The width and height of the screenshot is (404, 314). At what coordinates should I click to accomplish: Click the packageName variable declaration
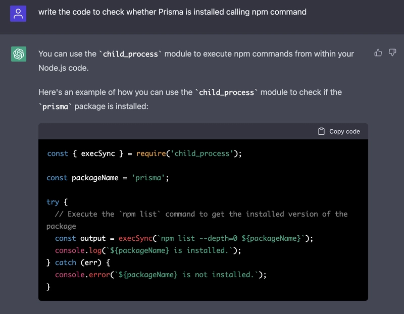95,178
